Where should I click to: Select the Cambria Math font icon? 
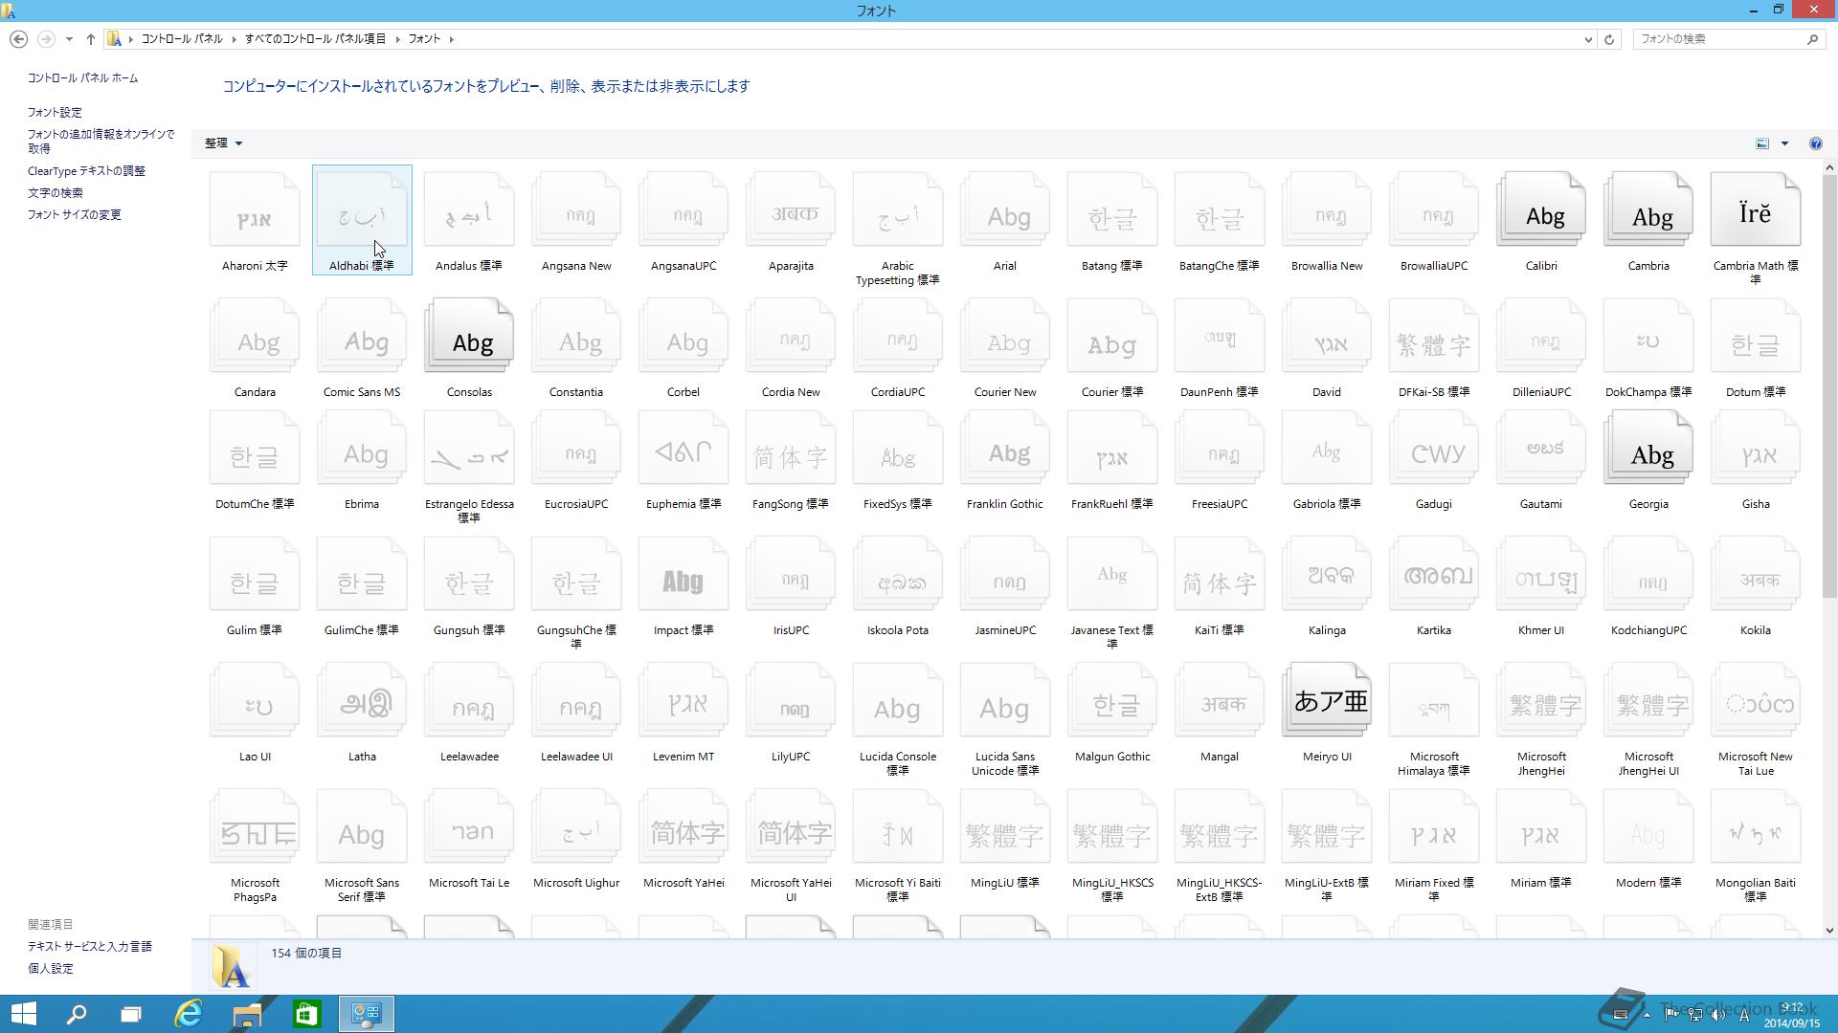click(x=1756, y=211)
